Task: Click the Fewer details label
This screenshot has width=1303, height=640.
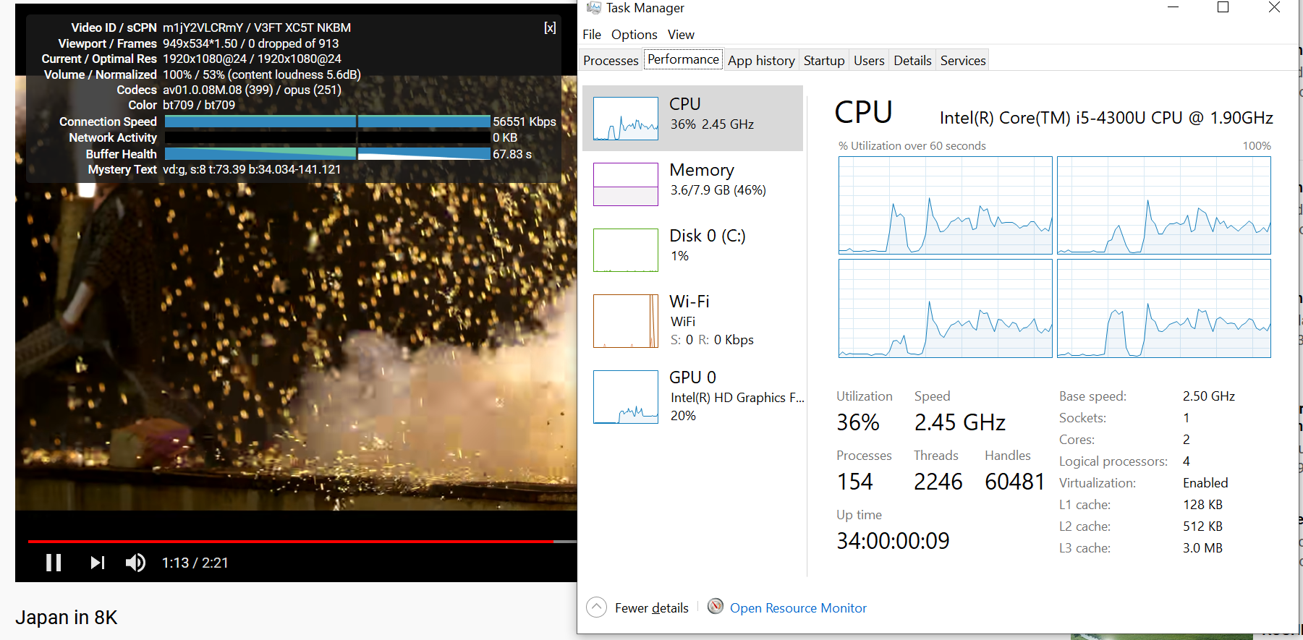Action: point(652,608)
